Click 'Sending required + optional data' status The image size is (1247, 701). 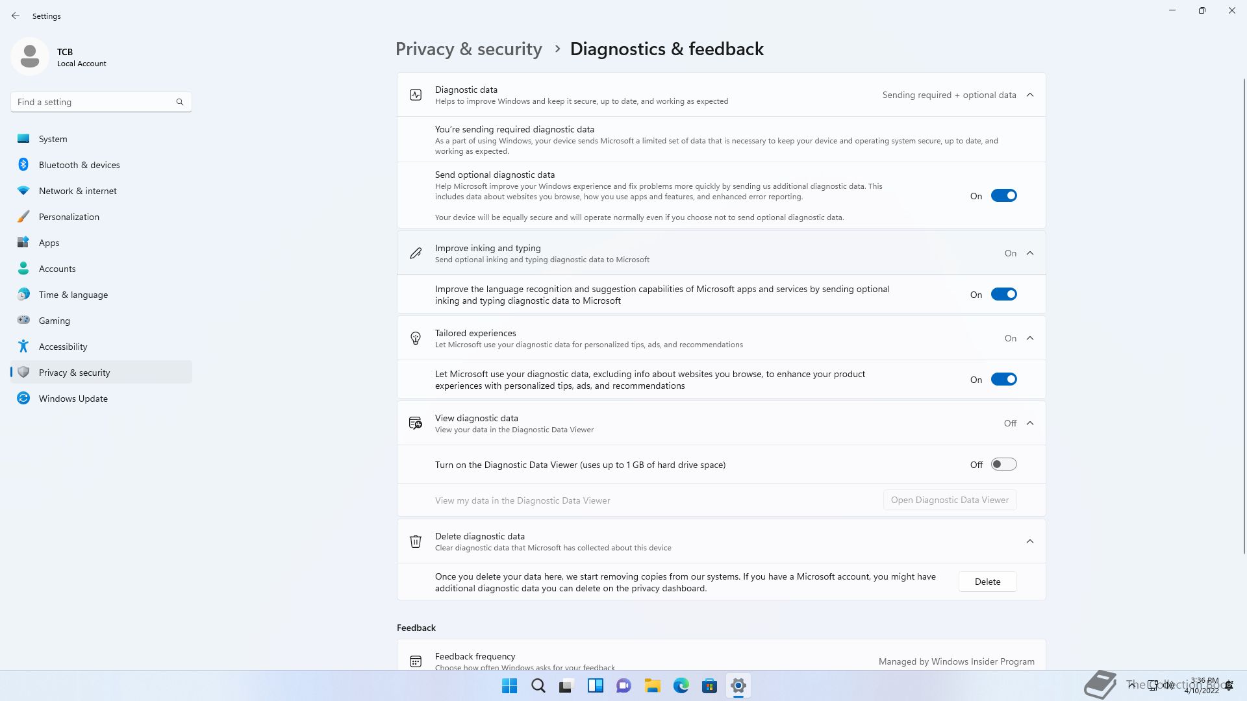[949, 95]
